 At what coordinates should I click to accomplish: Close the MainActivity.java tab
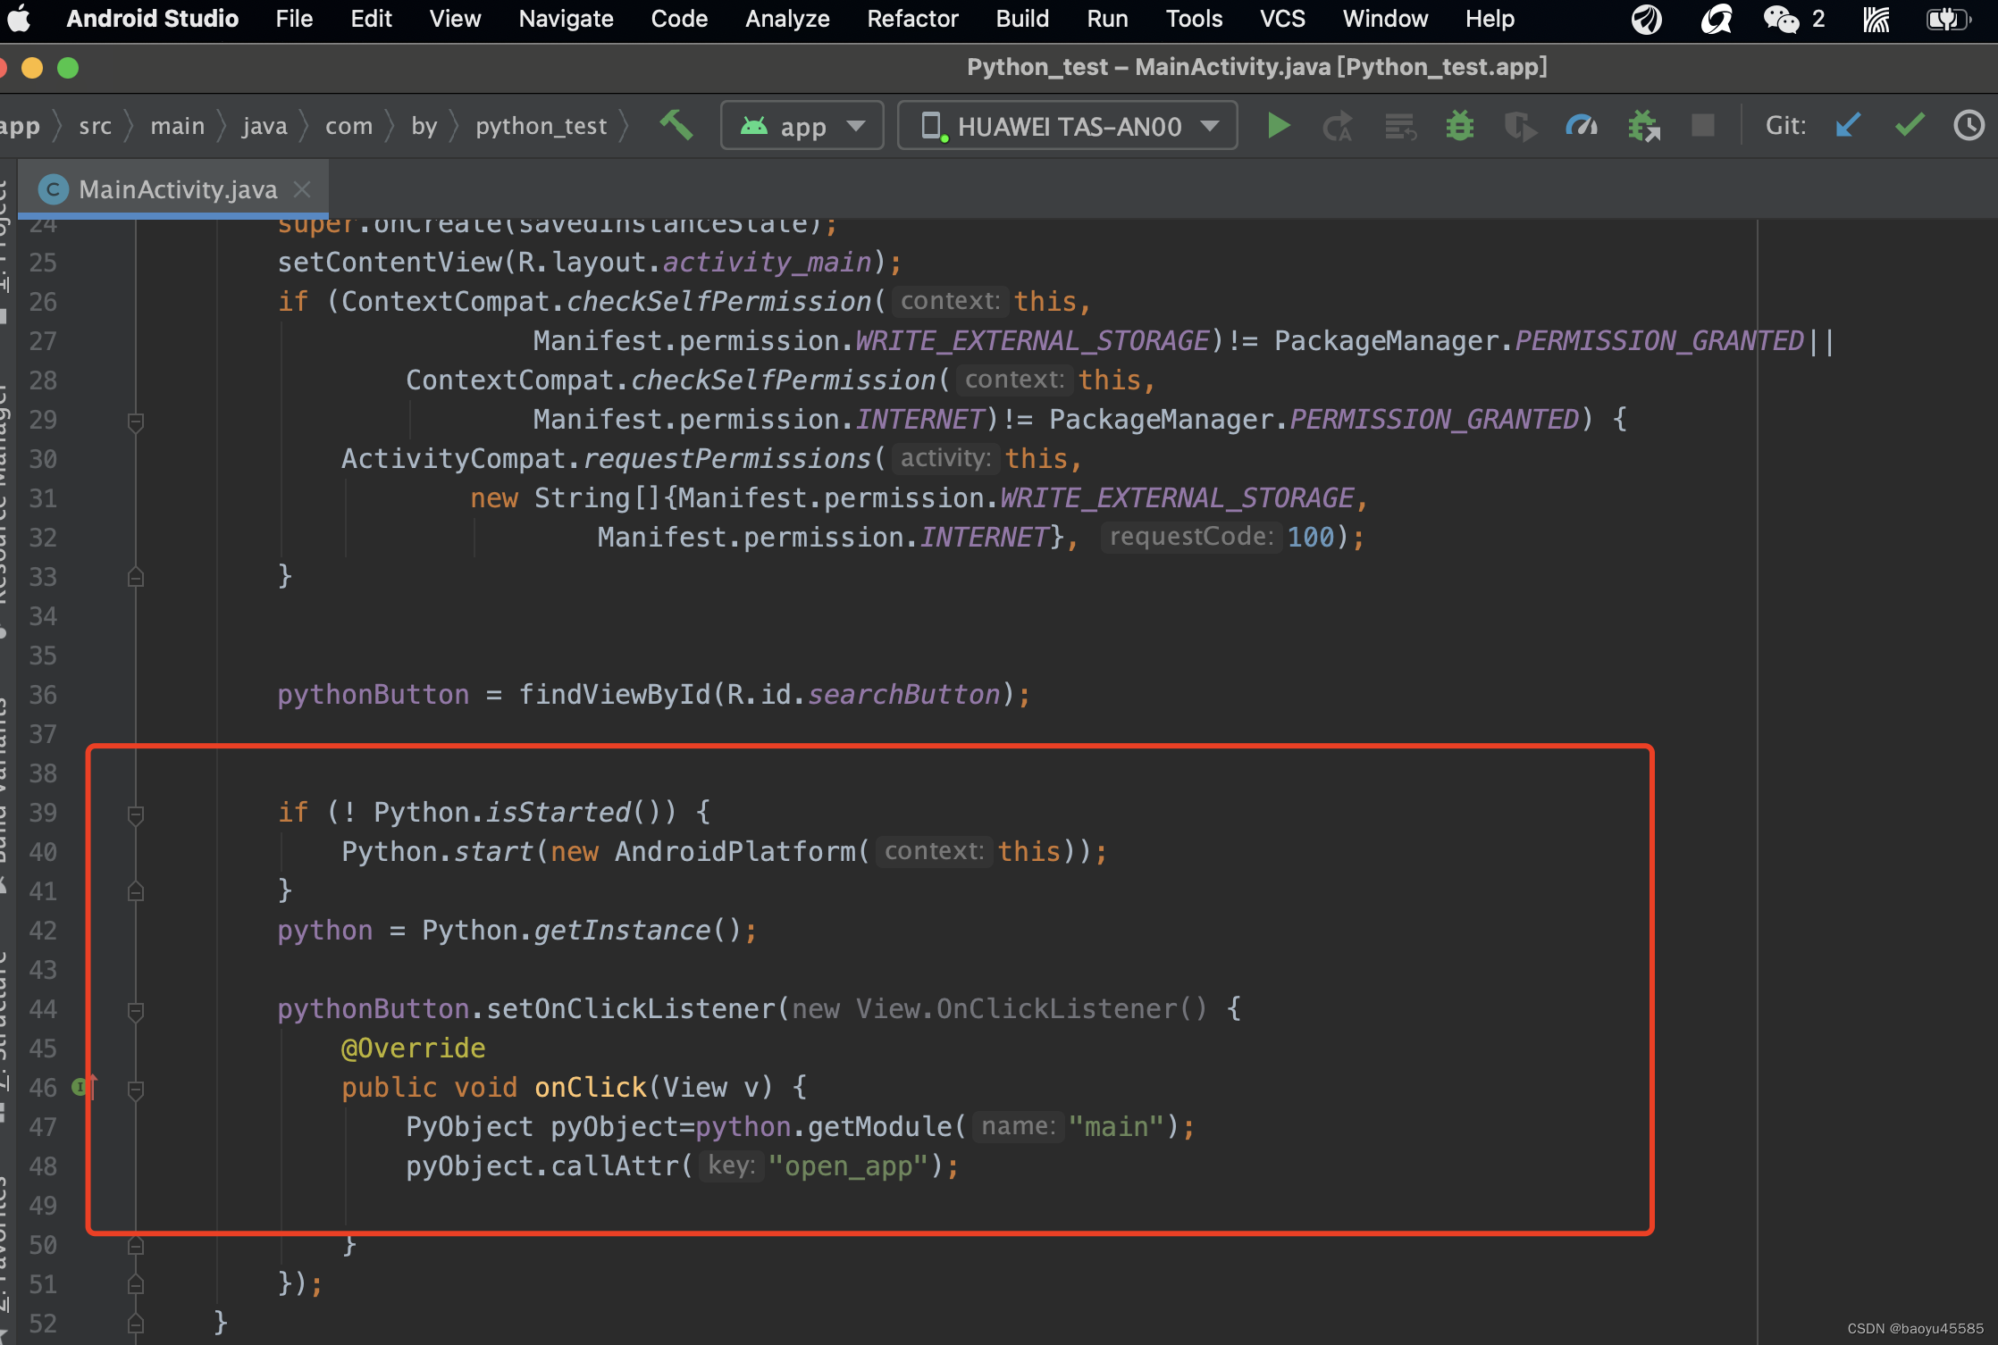[x=302, y=189]
